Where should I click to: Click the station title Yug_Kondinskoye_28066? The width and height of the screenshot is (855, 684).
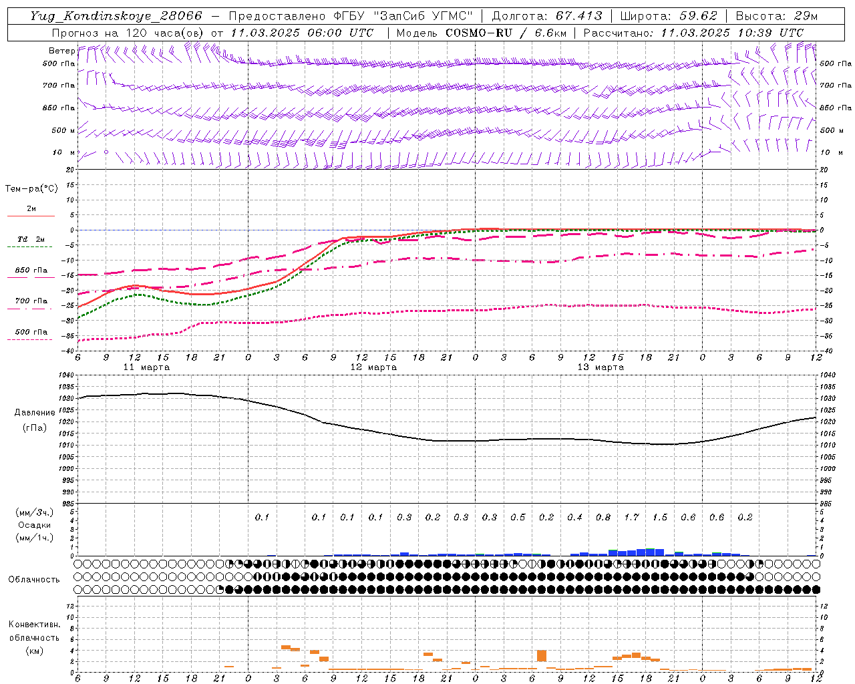pyautogui.click(x=116, y=16)
